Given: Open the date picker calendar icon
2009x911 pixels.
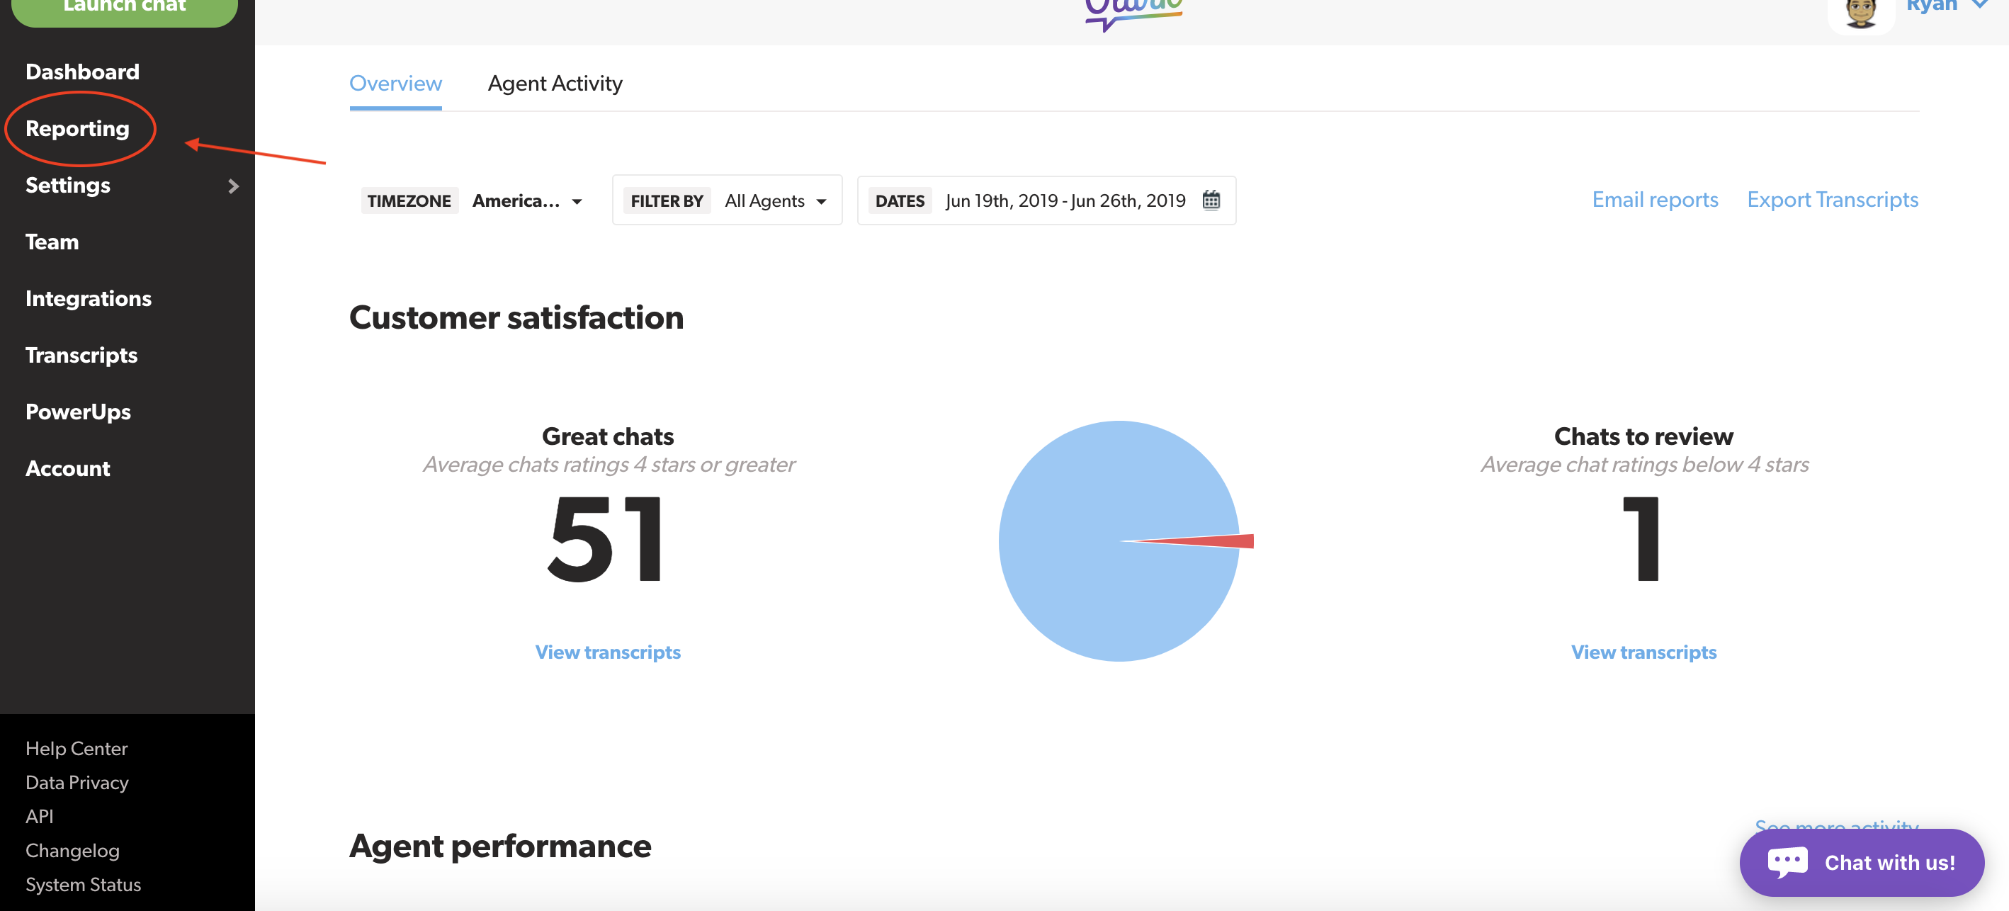Looking at the screenshot, I should (1211, 200).
